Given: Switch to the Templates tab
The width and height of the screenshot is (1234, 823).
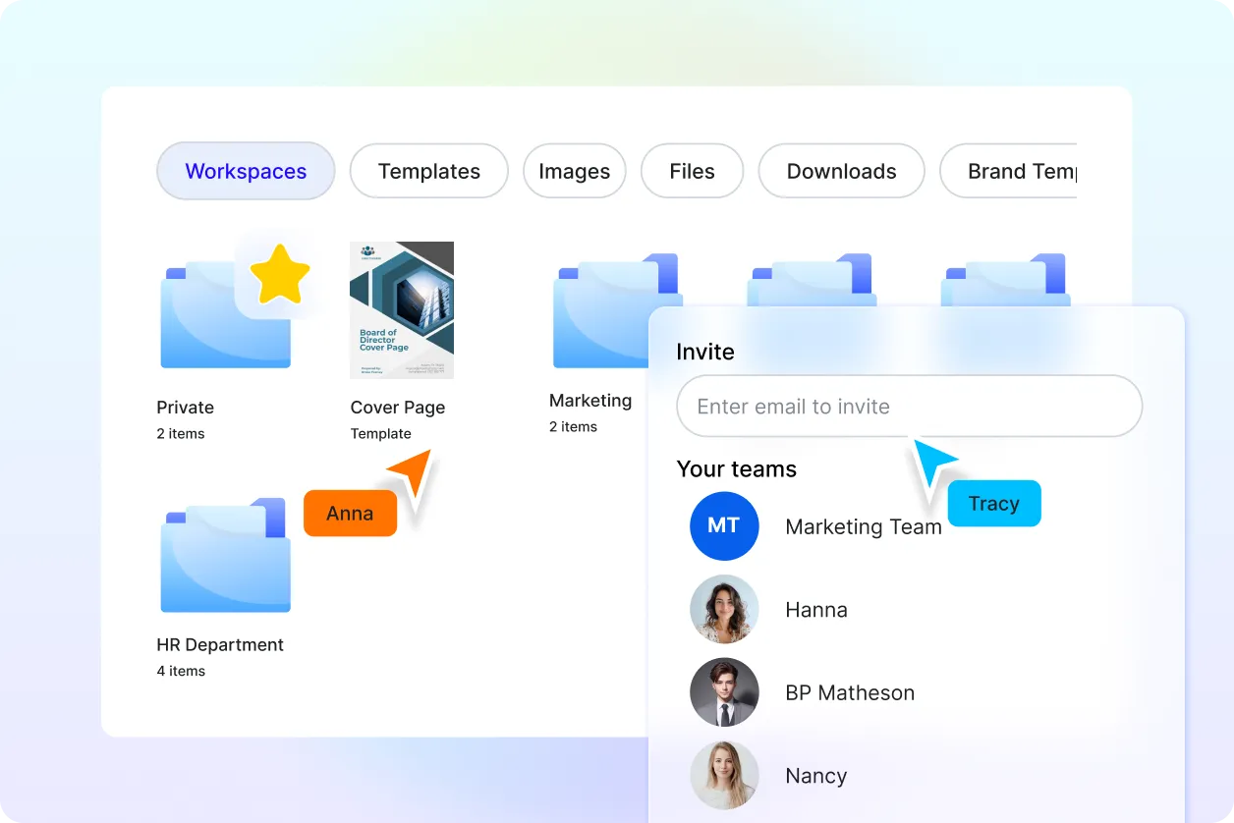Looking at the screenshot, I should [428, 171].
